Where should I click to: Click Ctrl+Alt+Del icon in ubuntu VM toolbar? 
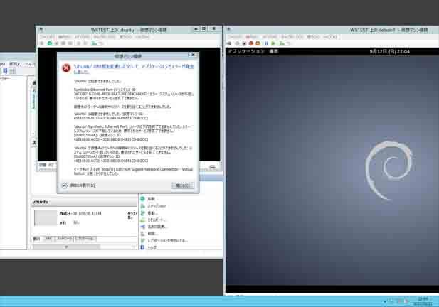[42, 43]
